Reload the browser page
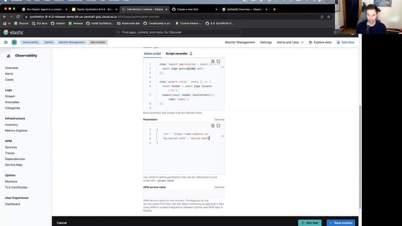402x226 pixels. [18, 17]
